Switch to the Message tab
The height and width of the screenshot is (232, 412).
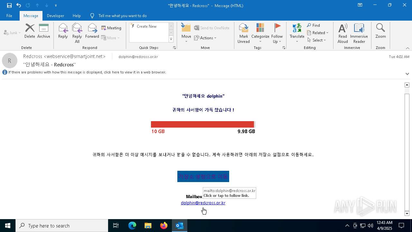(x=31, y=16)
